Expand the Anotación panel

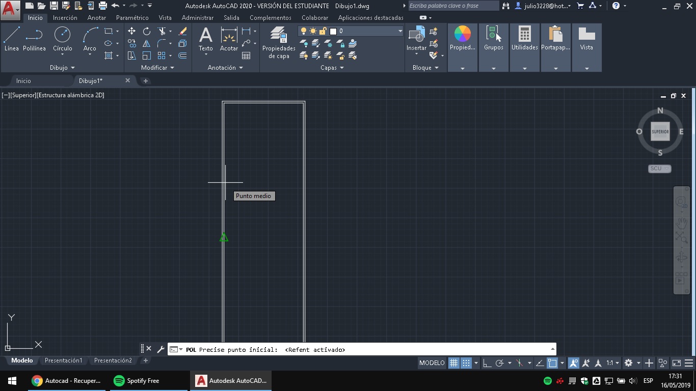pyautogui.click(x=225, y=68)
